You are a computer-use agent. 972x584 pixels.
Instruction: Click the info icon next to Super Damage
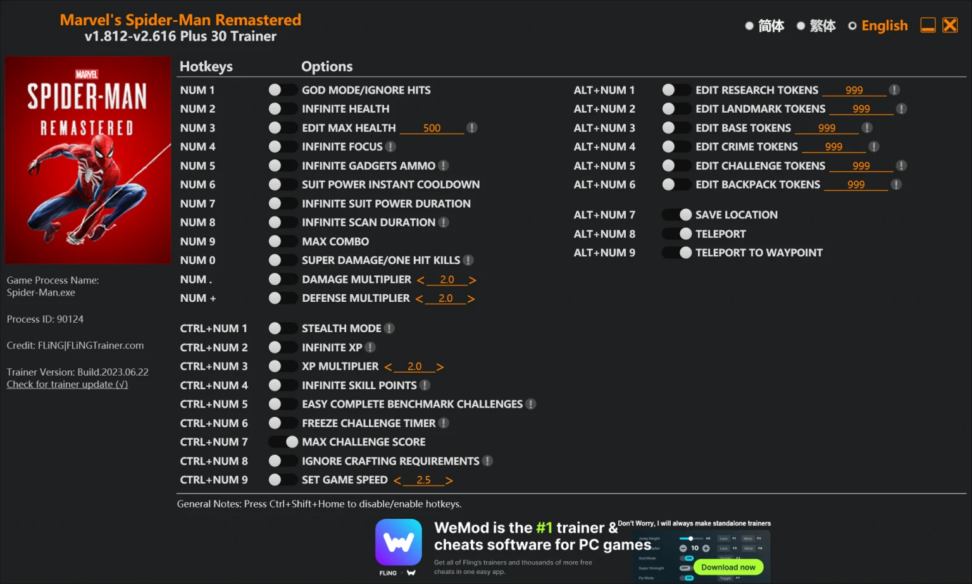click(468, 260)
